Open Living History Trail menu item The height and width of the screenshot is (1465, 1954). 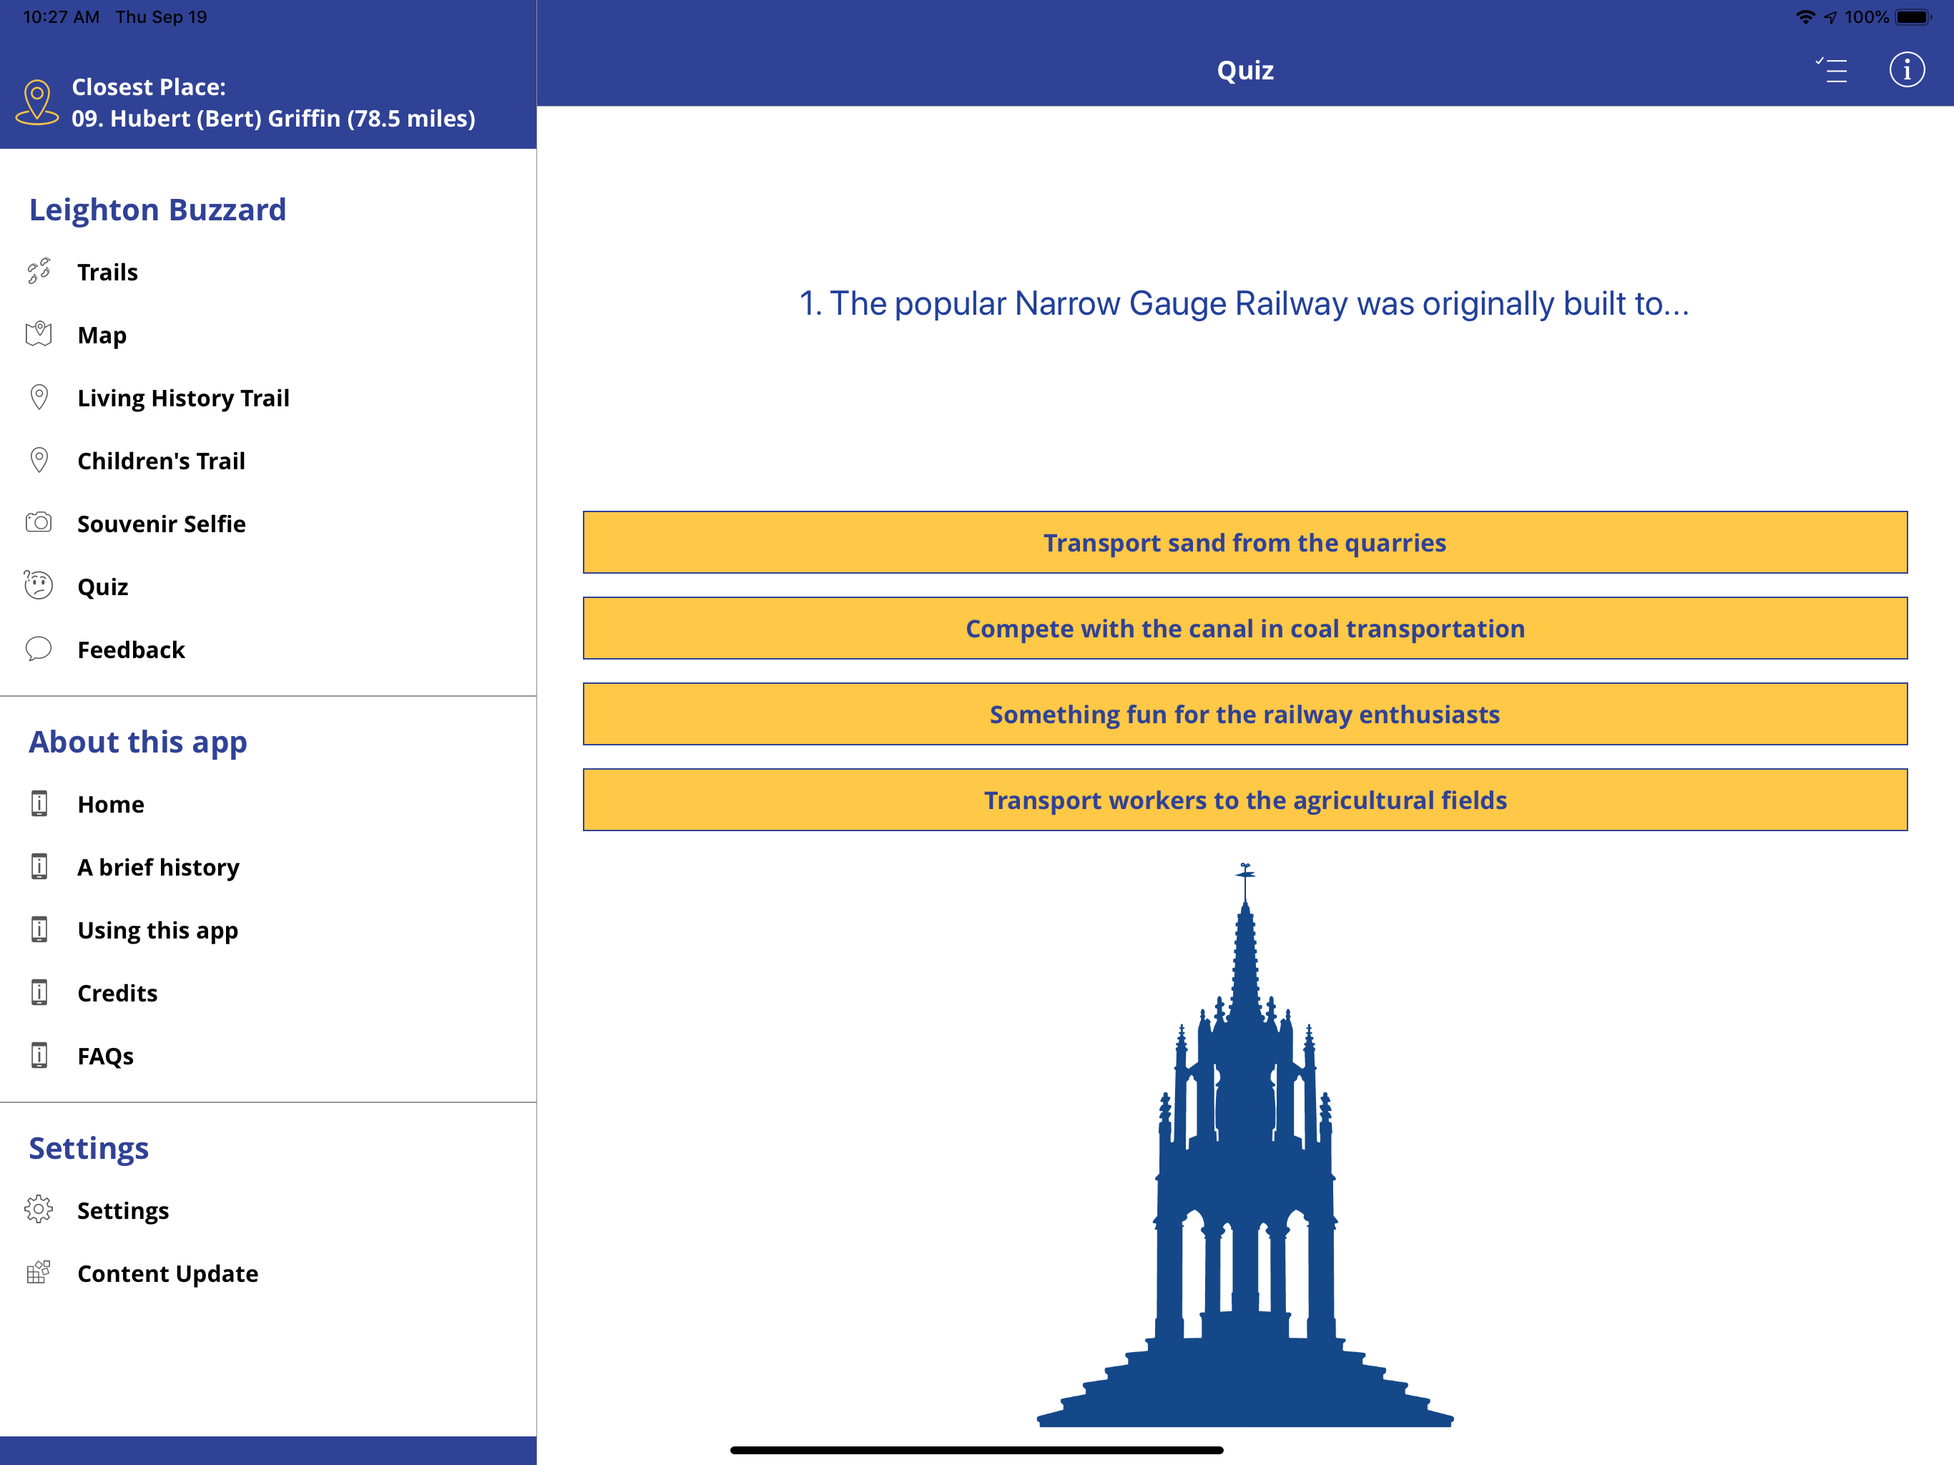click(183, 398)
